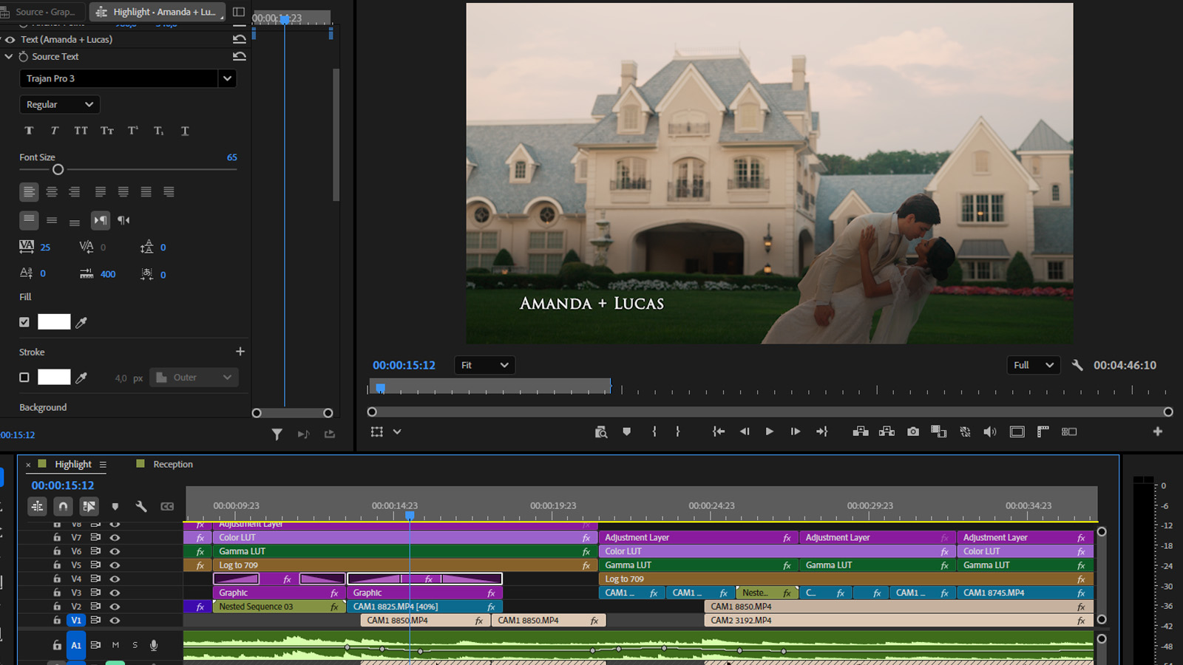
Task: Toggle Underline text style
Action: pyautogui.click(x=185, y=131)
